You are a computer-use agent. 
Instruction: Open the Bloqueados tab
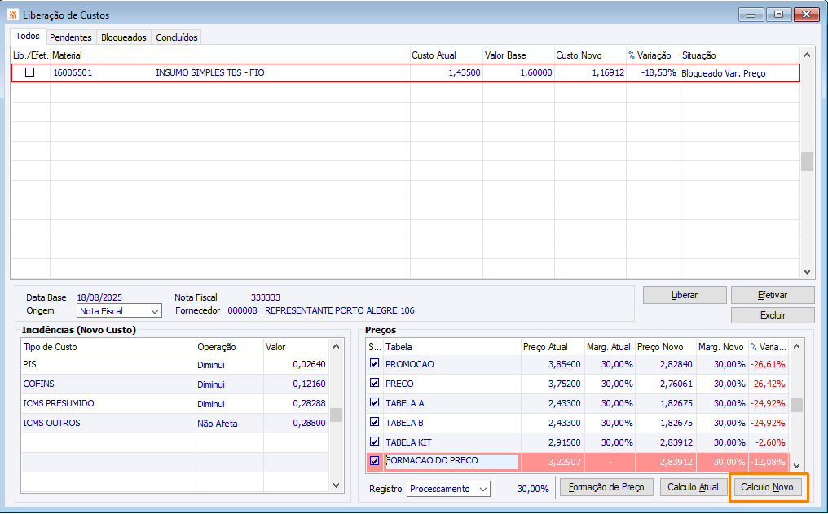(124, 37)
